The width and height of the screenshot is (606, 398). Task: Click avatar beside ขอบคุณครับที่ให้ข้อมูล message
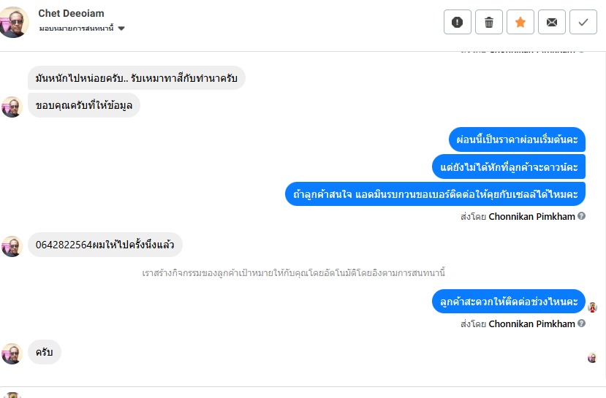click(x=12, y=106)
